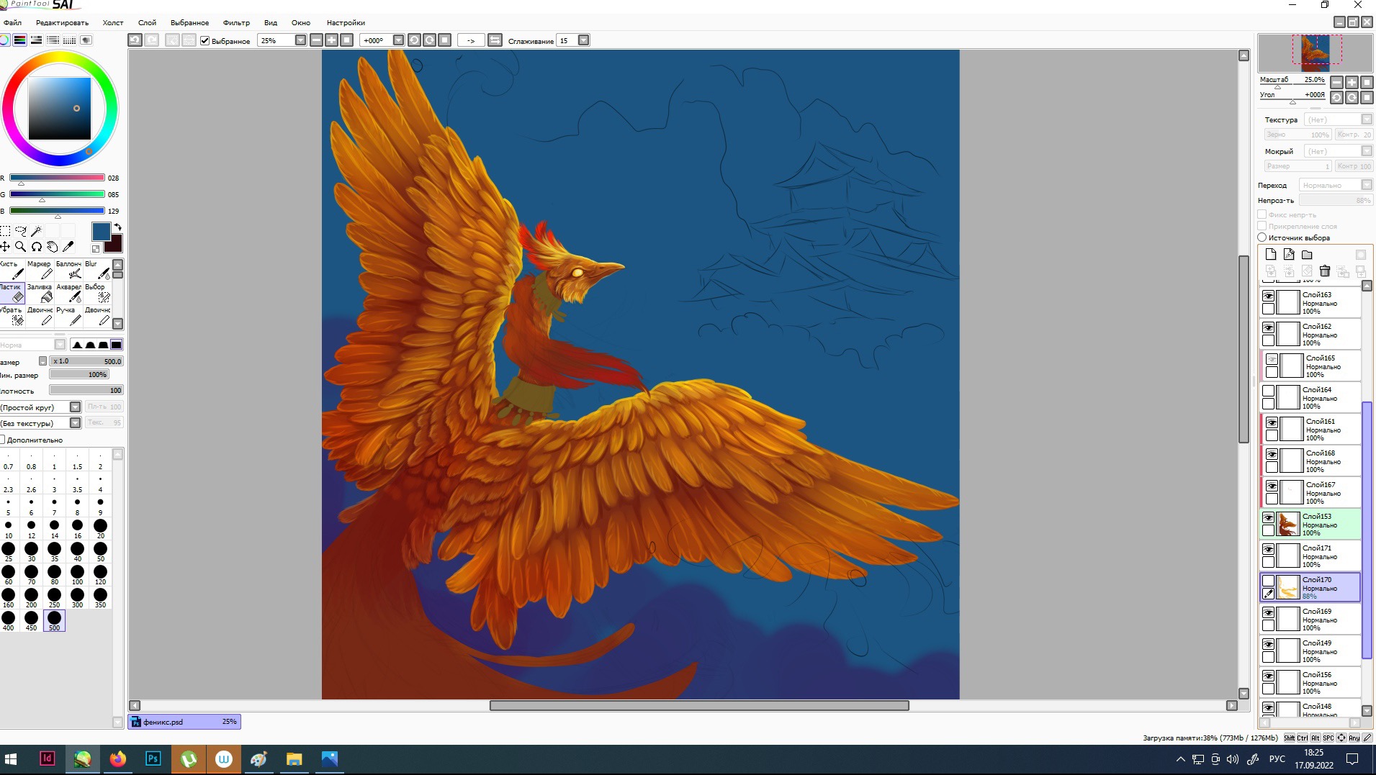
Task: Open the Сглаживание value dropdown
Action: 584,40
